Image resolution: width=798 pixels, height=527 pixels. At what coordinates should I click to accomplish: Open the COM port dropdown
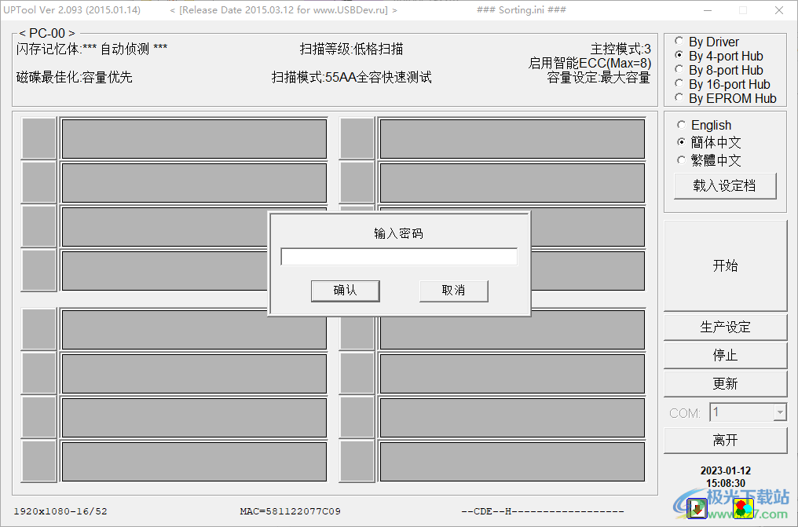pos(780,412)
